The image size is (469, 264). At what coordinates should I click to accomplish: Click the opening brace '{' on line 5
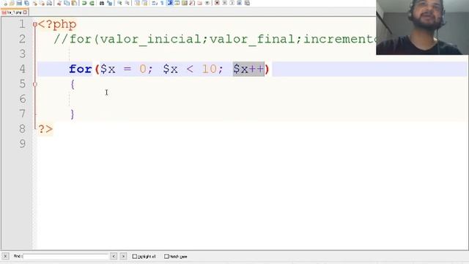point(73,84)
